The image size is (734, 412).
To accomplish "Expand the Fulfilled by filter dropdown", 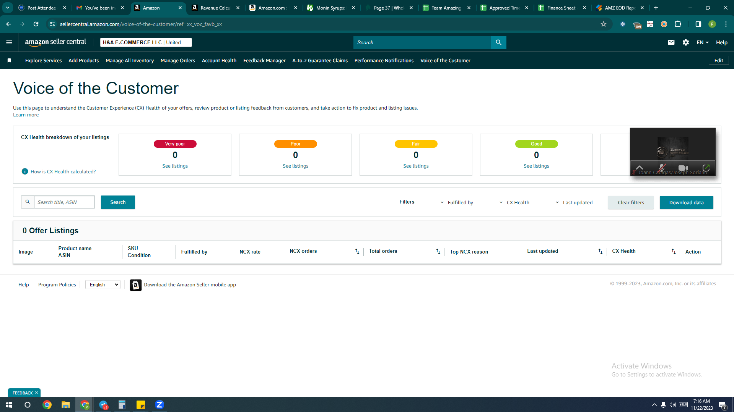I will [x=457, y=202].
